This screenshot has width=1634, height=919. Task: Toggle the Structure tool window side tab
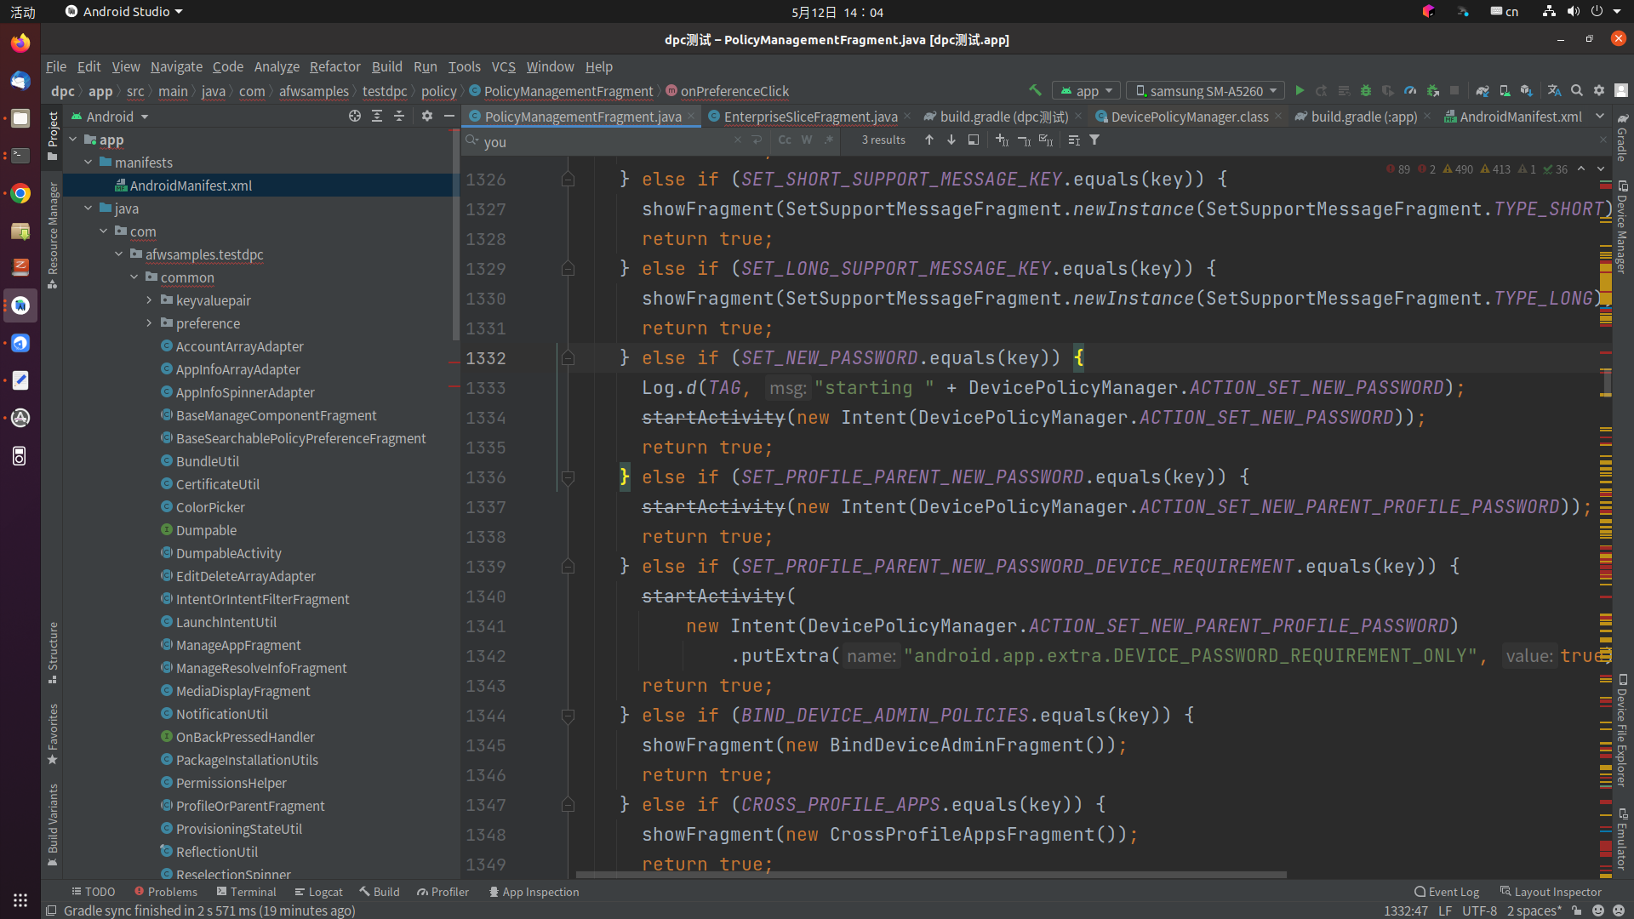click(x=53, y=653)
